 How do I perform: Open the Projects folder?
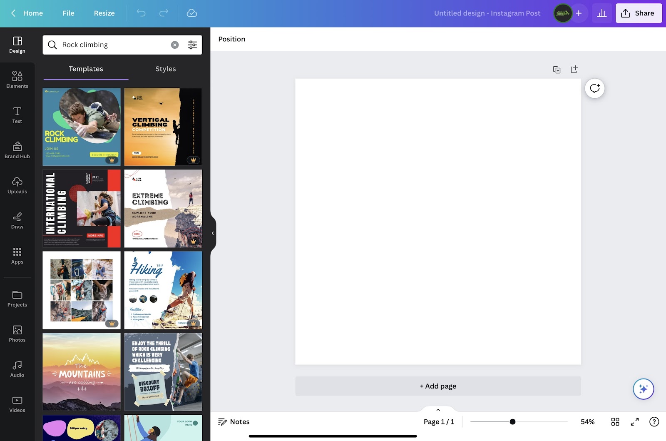(17, 299)
